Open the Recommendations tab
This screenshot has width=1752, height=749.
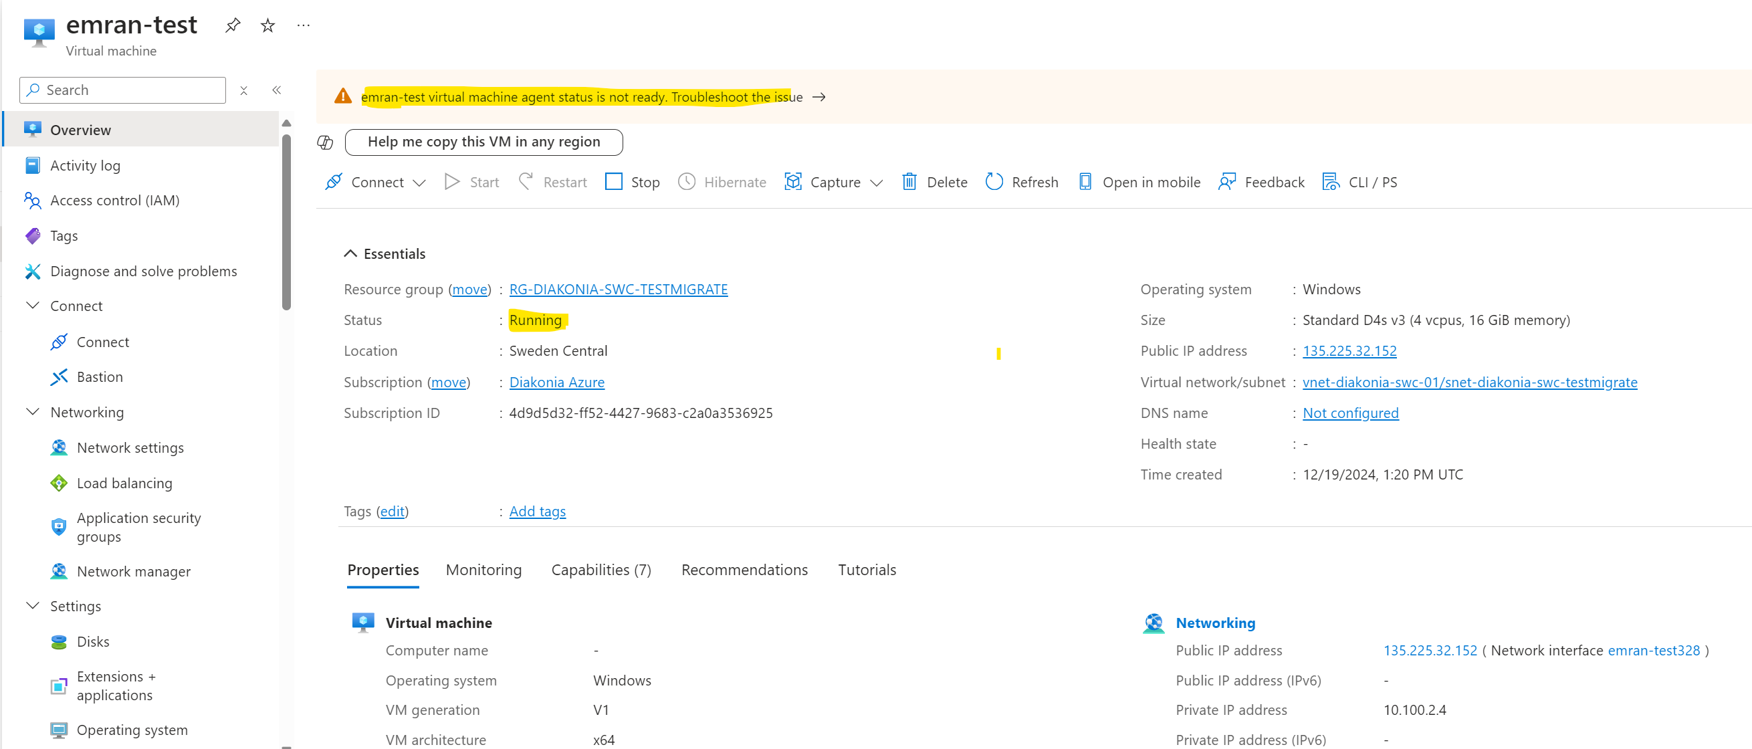coord(744,569)
